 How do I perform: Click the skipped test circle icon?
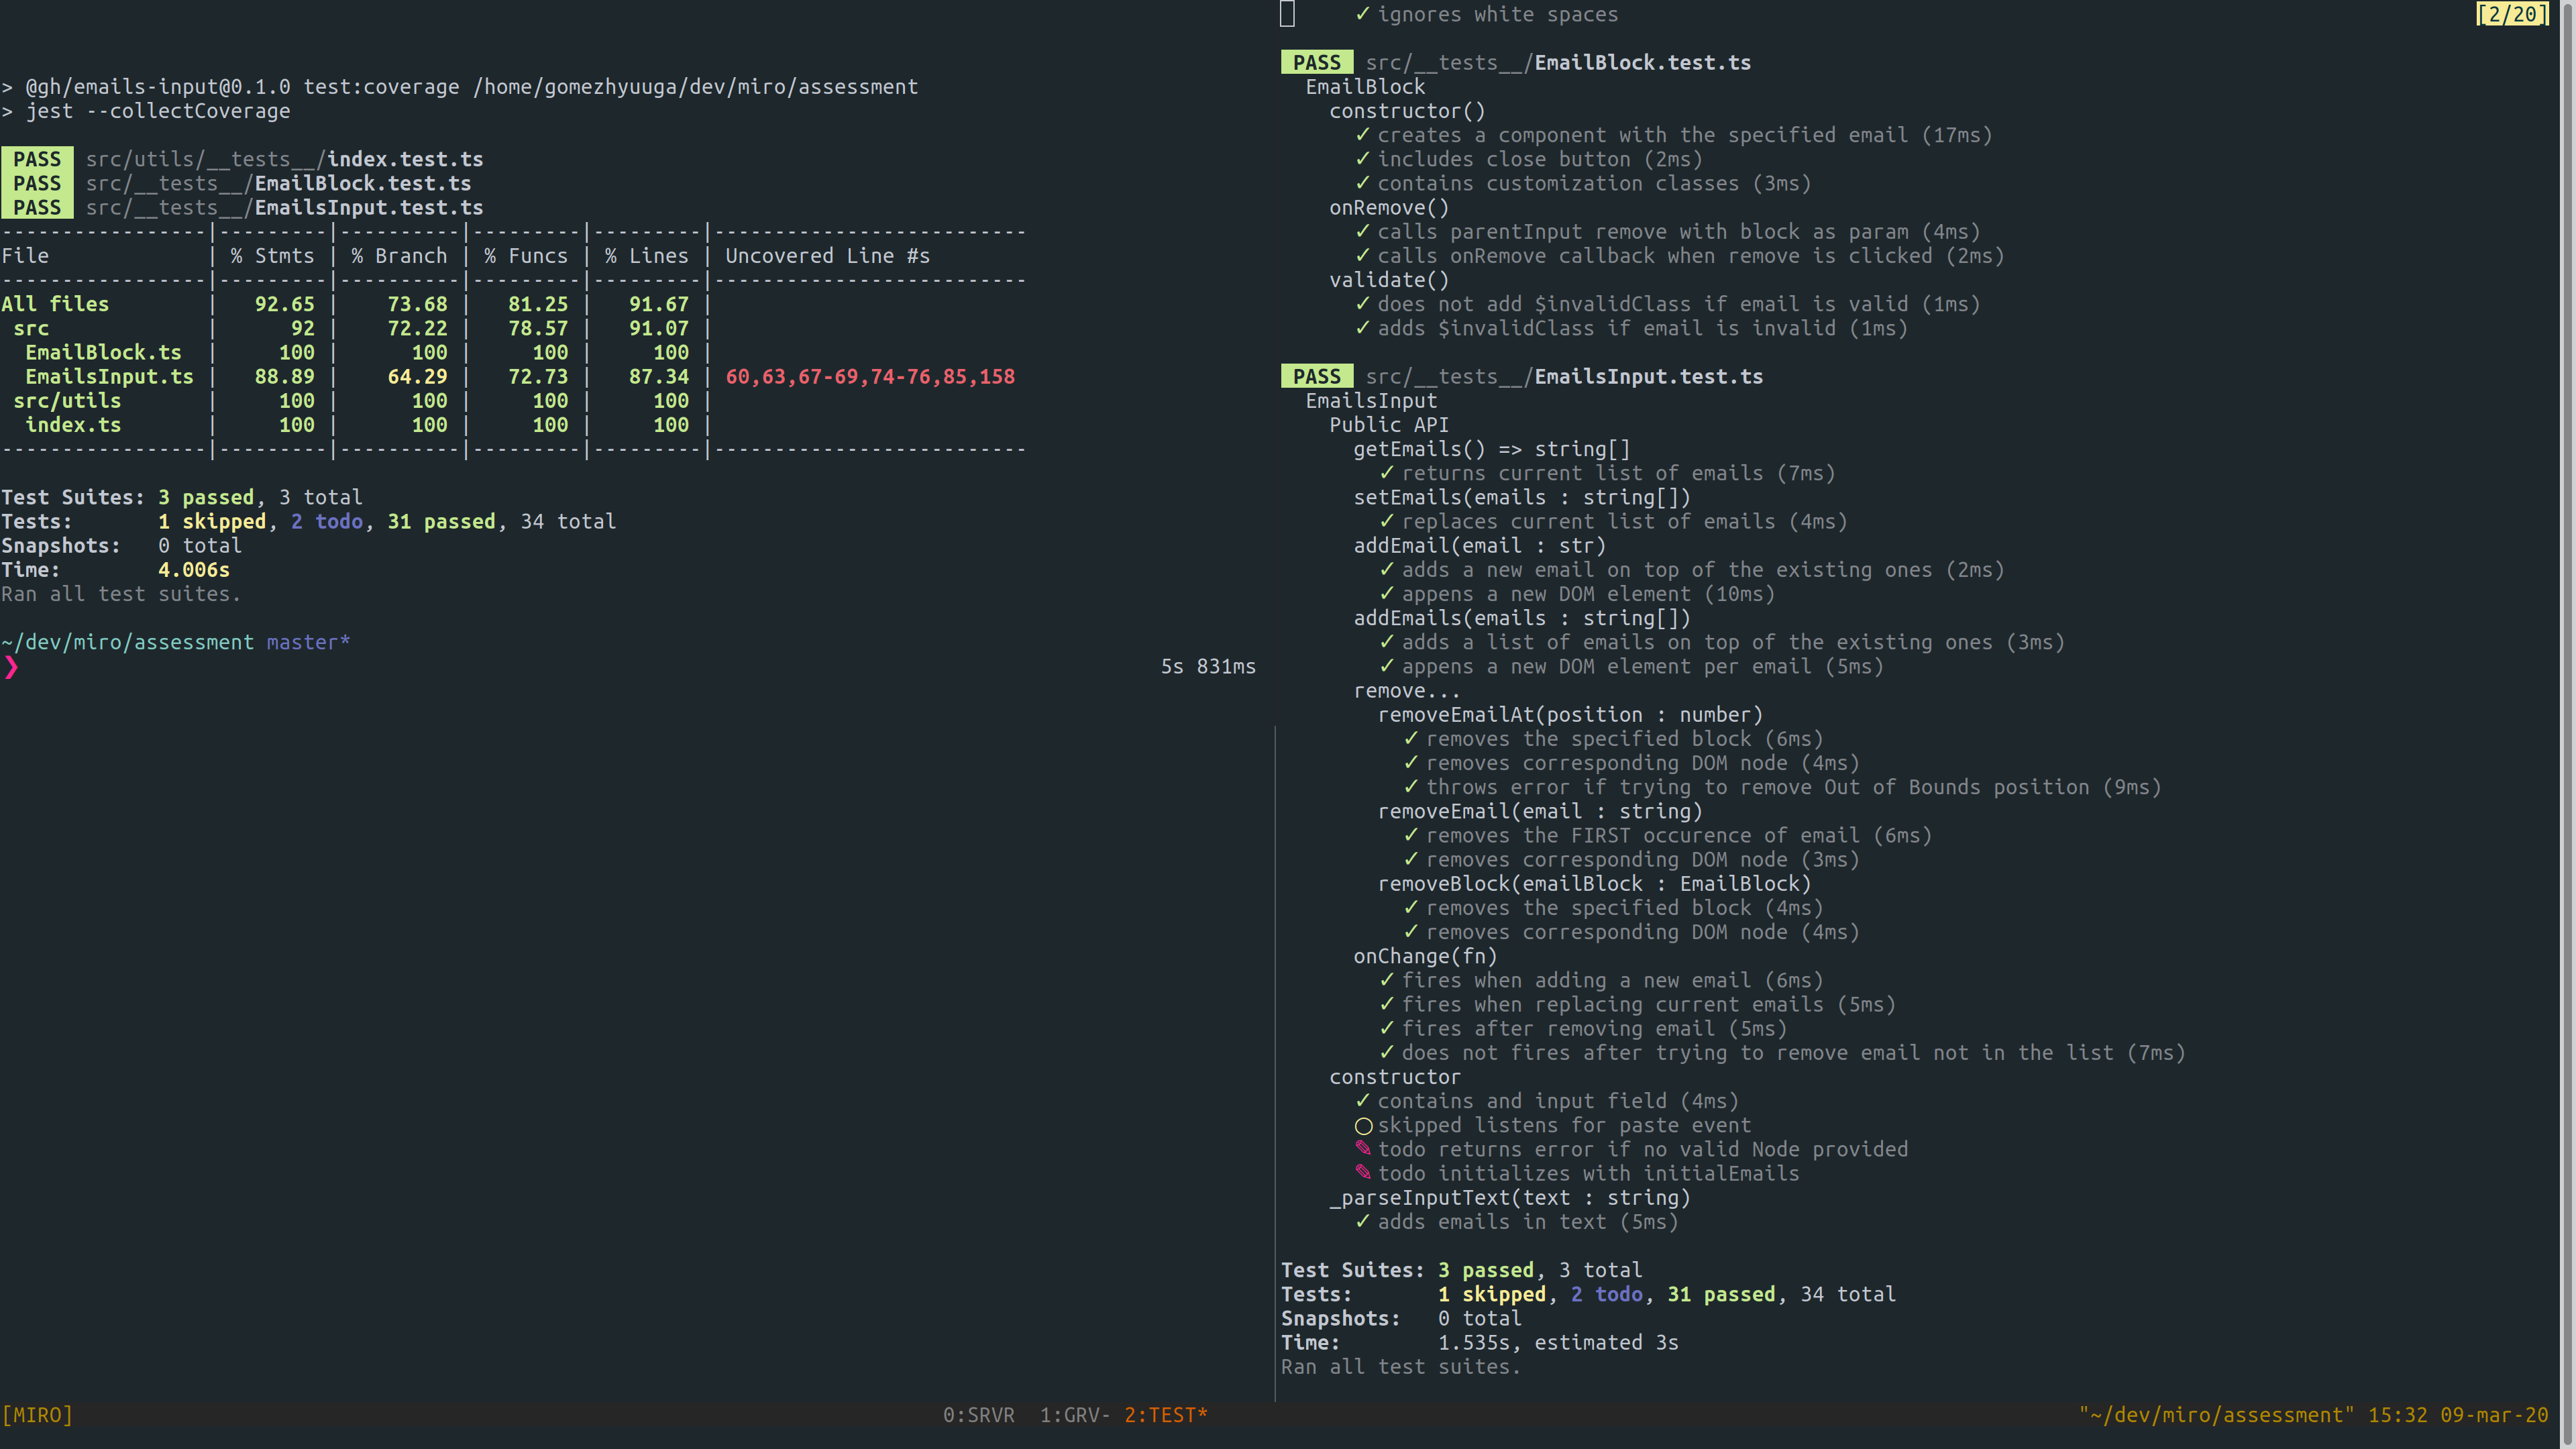1363,1126
